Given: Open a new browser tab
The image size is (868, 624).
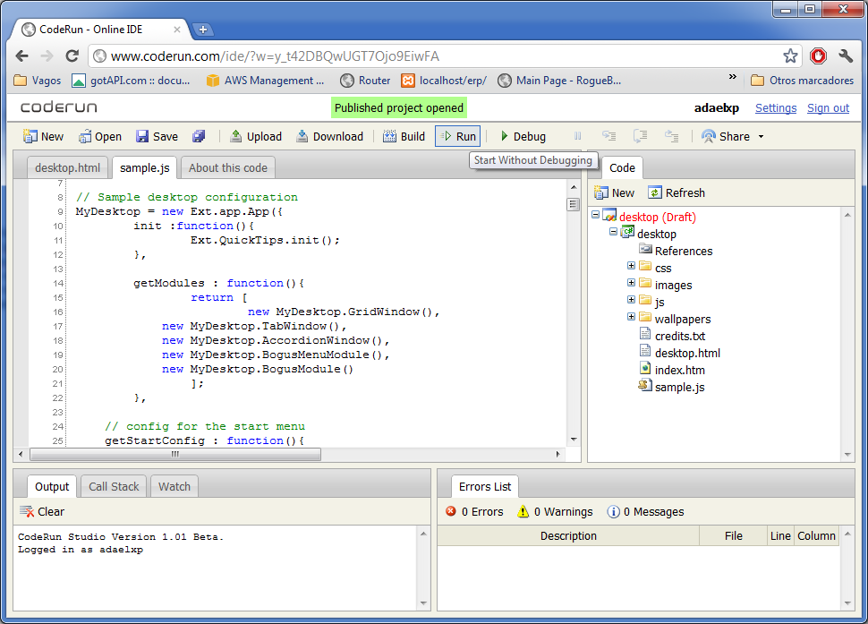Looking at the screenshot, I should [203, 30].
